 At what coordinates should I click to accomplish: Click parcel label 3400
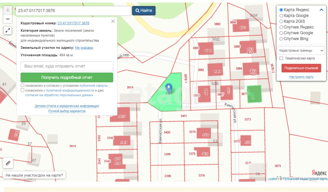coord(167,132)
